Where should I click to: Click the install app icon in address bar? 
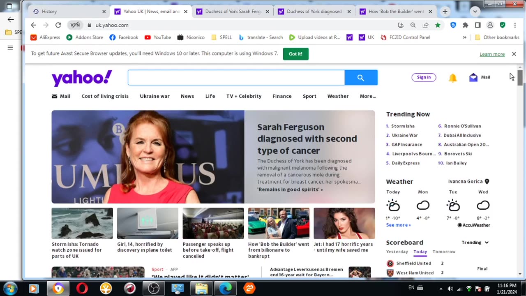400,25
